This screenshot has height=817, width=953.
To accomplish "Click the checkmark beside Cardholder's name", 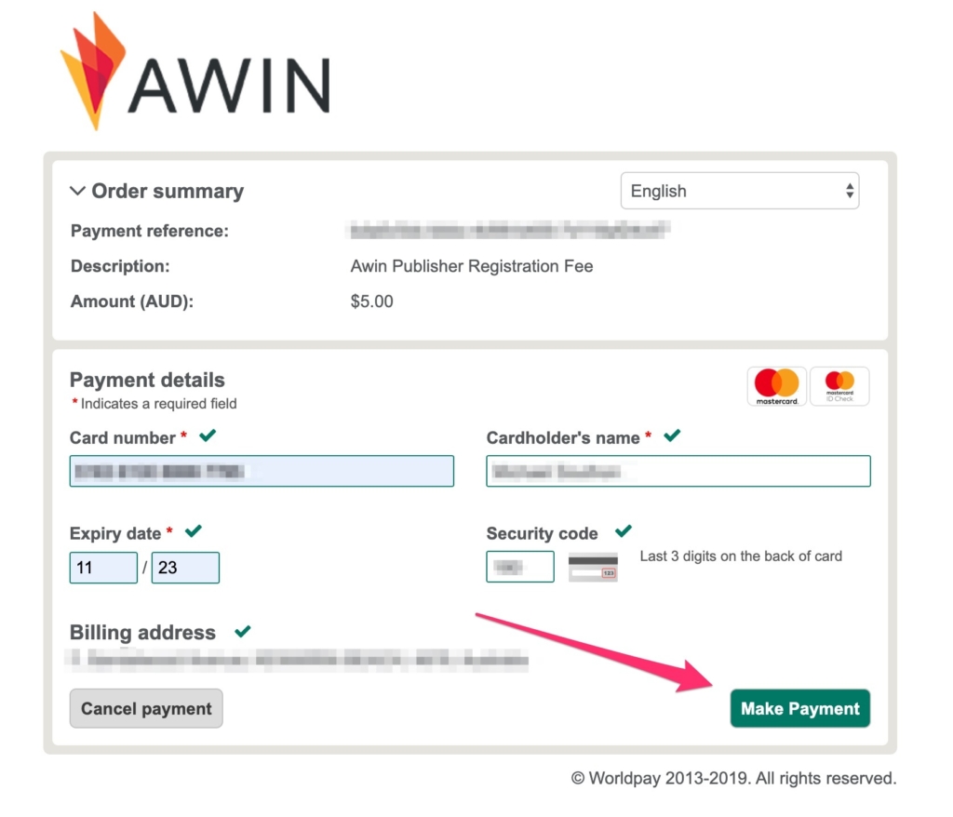I will click(x=672, y=435).
